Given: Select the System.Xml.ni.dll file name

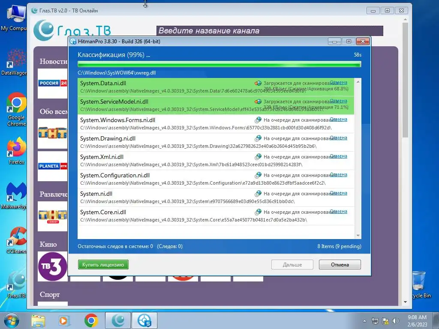Looking at the screenshot, I should coord(102,157).
